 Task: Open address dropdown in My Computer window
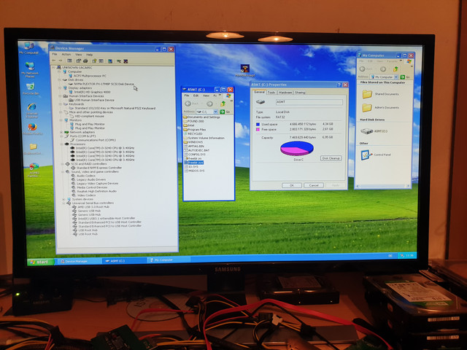coord(396,77)
